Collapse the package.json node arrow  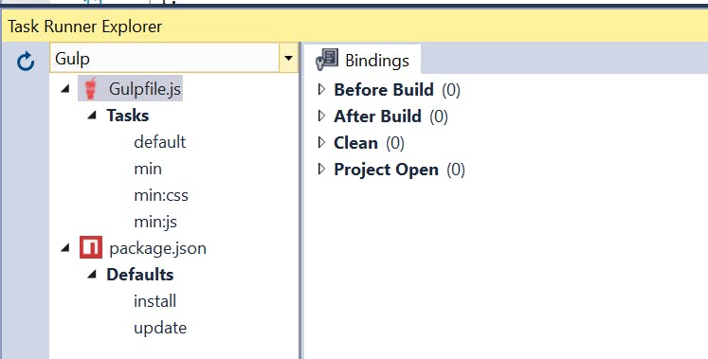click(65, 247)
